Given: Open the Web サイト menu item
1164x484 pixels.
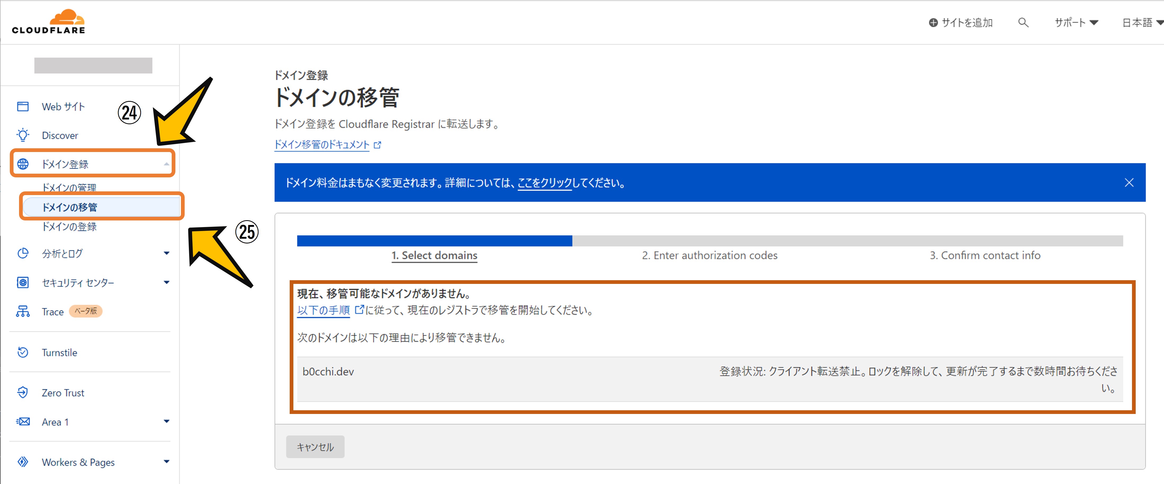Looking at the screenshot, I should (63, 107).
